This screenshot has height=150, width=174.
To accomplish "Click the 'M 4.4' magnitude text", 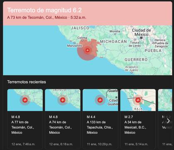I will point(91,117).
